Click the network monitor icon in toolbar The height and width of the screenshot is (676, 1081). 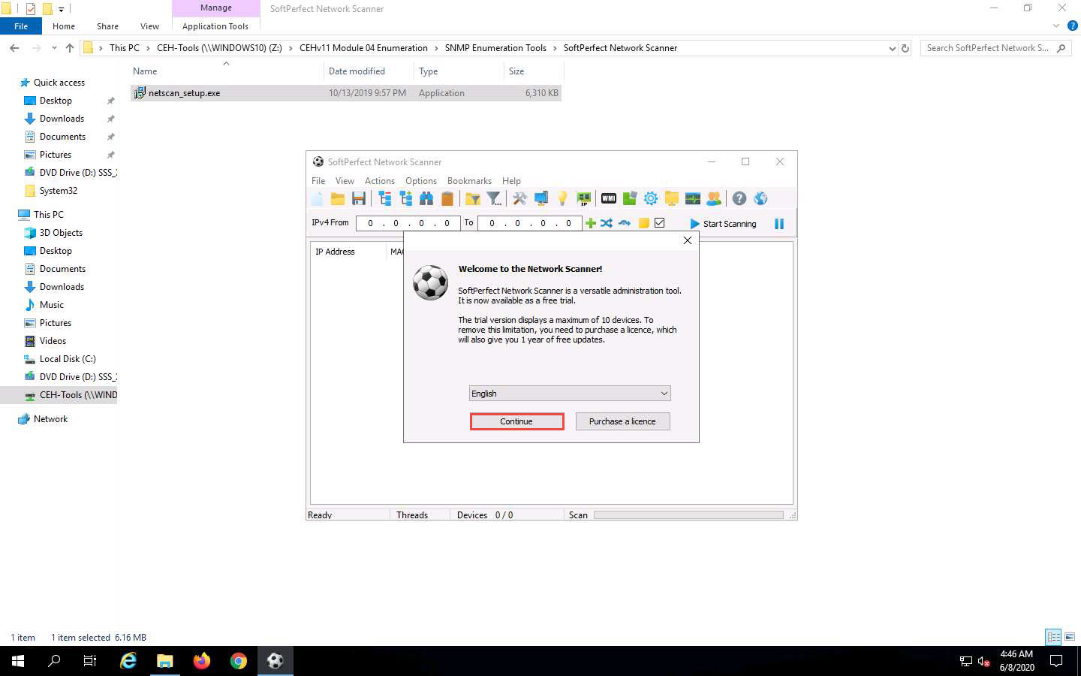tap(540, 198)
